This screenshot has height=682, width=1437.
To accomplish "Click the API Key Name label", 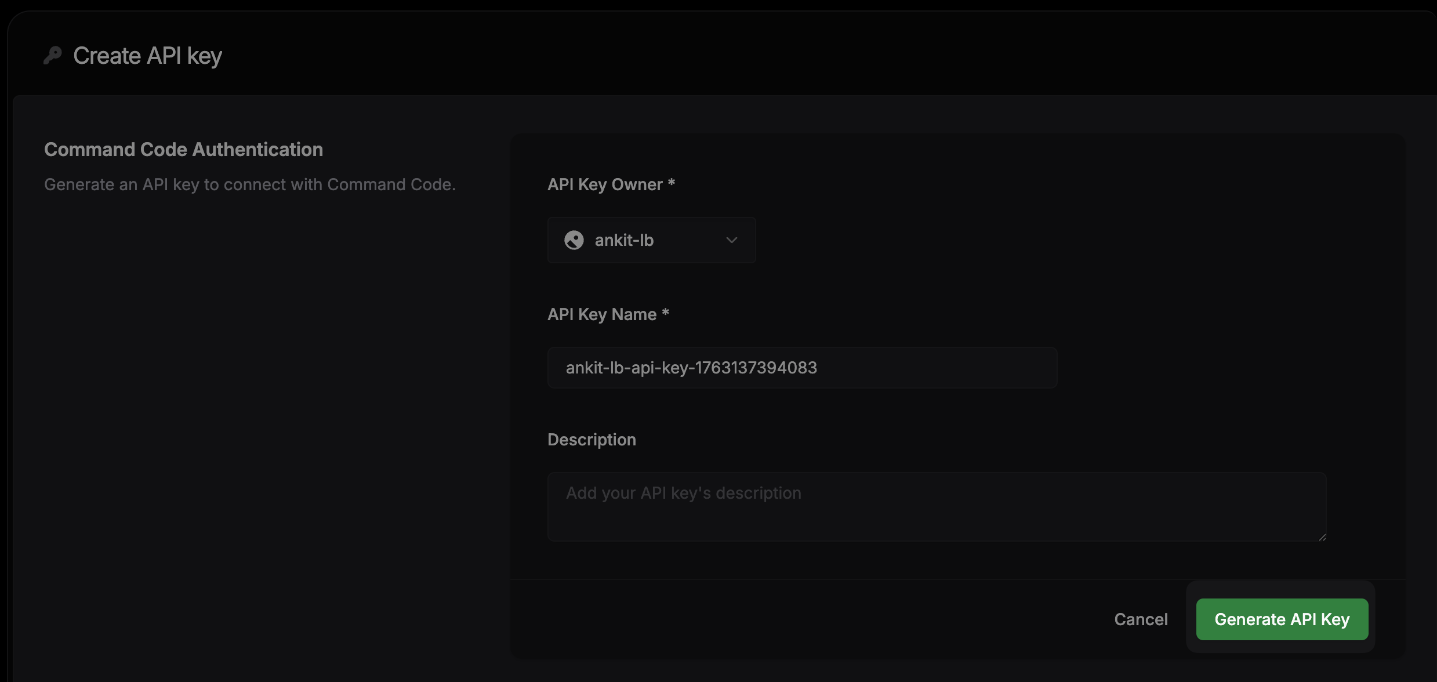I will coord(608,314).
